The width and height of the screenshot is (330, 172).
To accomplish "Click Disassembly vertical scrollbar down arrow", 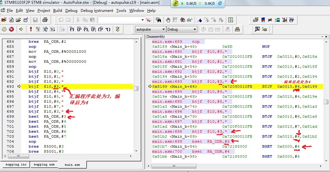I will 326,161.
